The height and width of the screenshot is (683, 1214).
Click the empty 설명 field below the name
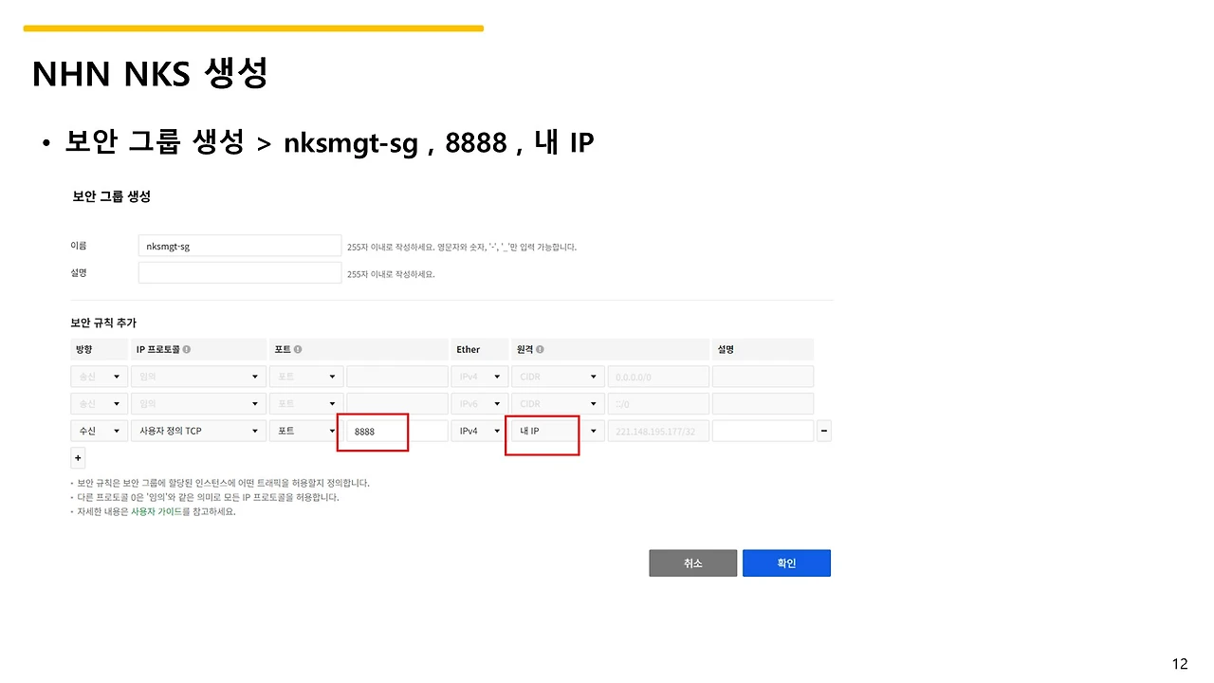click(x=240, y=273)
